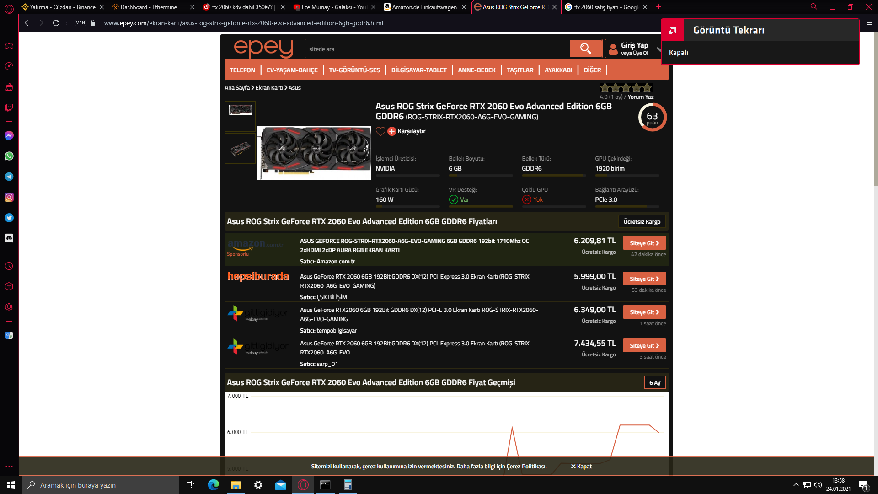Image resolution: width=878 pixels, height=494 pixels.
Task: Open Telegram messenger in the sidebar
Action: click(9, 177)
